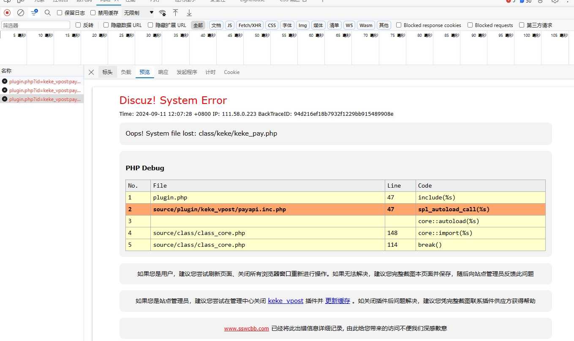Click line number 148 cell
This screenshot has height=341, width=574.
400,233
